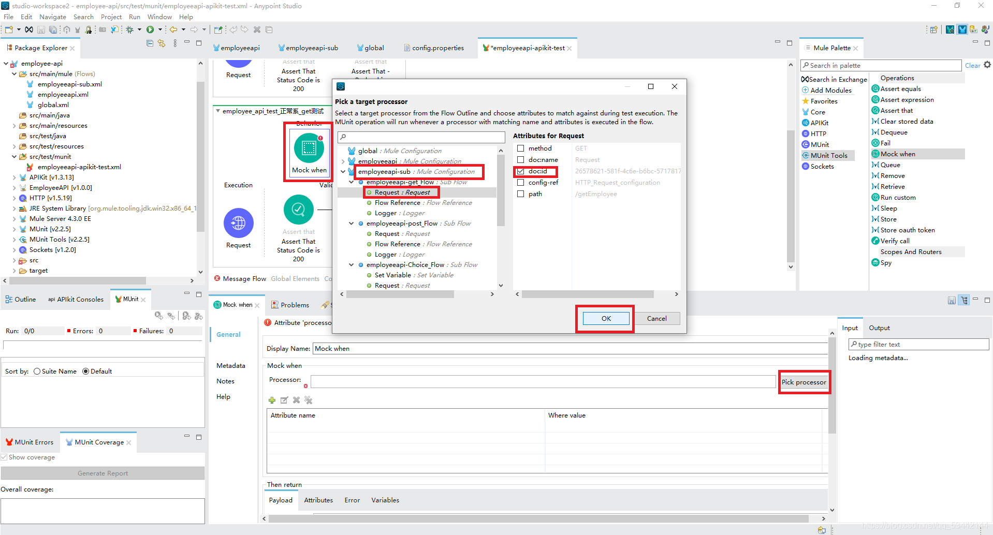Click the remove attribute X icon
This screenshot has height=535, width=993.
point(296,400)
